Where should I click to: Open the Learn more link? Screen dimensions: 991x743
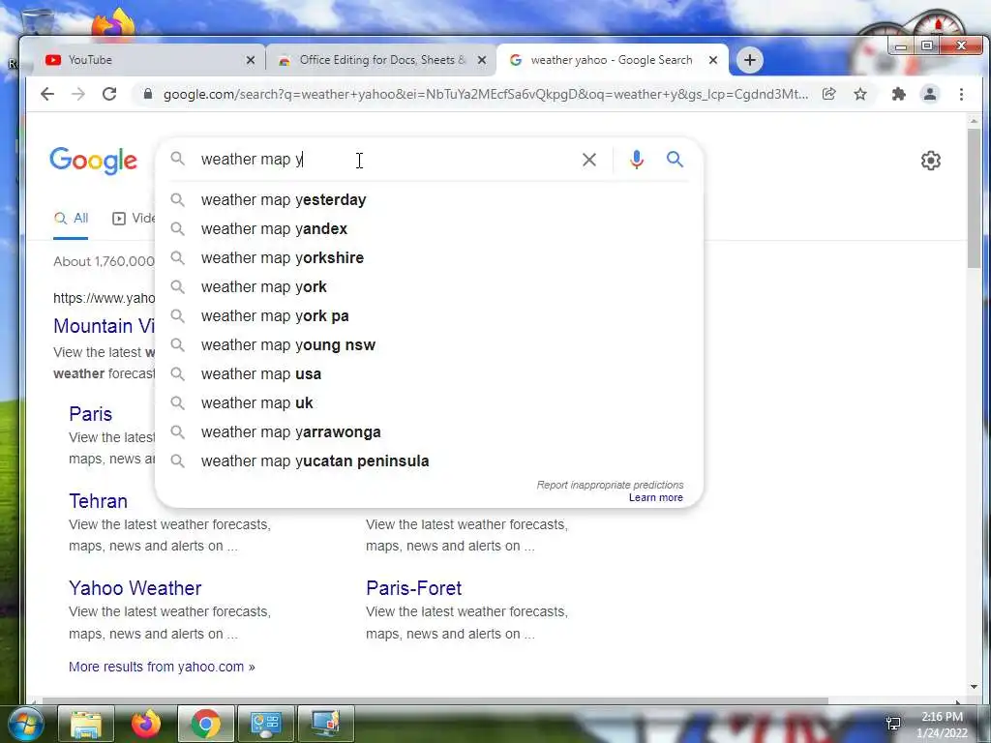coord(655,498)
